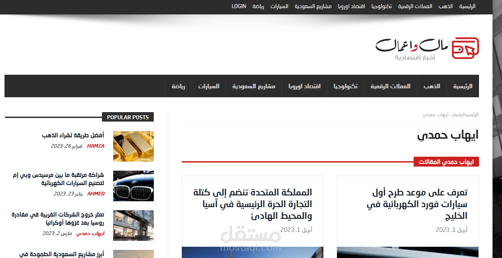Open Ford electric cars article title
Image resolution: width=502 pixels, height=258 pixels.
tap(417, 204)
